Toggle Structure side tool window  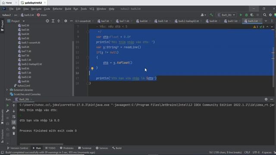(2, 136)
